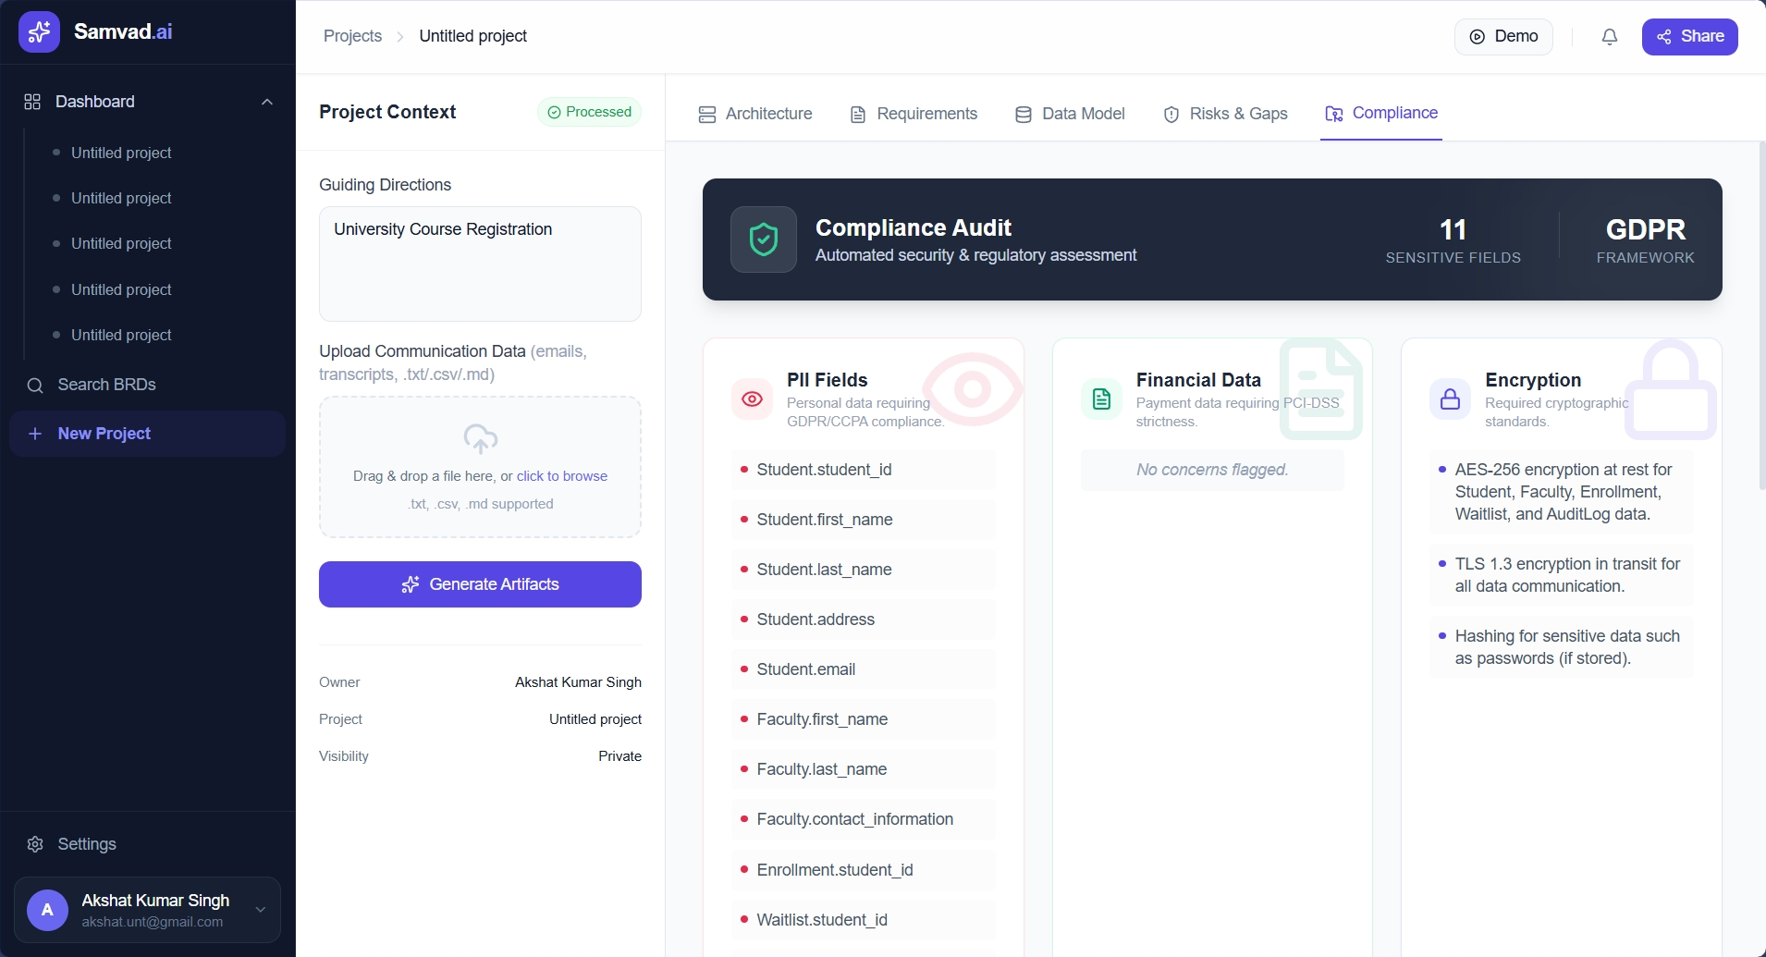Click the Compliance Audit shield icon
The width and height of the screenshot is (1766, 957).
point(763,239)
